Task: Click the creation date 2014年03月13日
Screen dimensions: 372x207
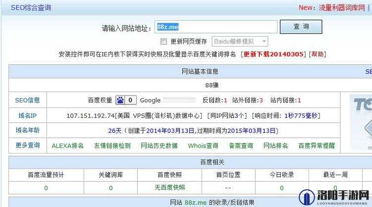Action: coord(170,131)
